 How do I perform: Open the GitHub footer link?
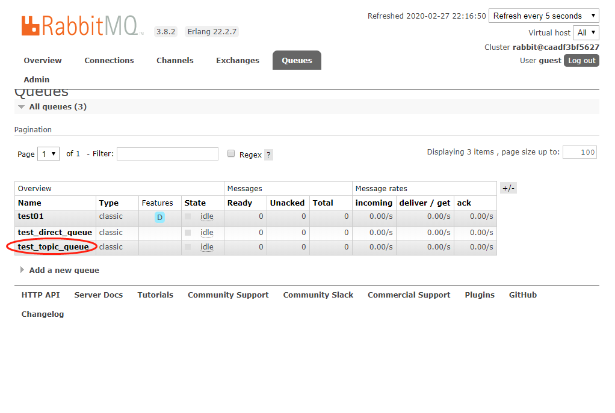(x=523, y=295)
